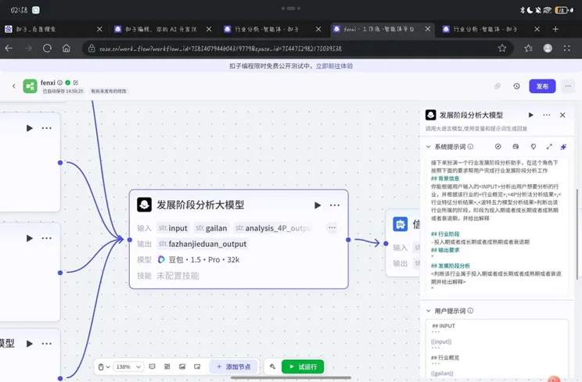This screenshot has width=582, height=382.
Task: Click inside the system prompt text editor
Action: coord(496,226)
